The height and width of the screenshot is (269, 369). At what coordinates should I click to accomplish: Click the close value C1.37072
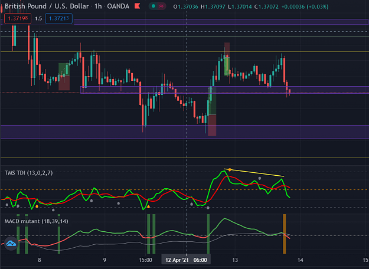tap(267, 6)
